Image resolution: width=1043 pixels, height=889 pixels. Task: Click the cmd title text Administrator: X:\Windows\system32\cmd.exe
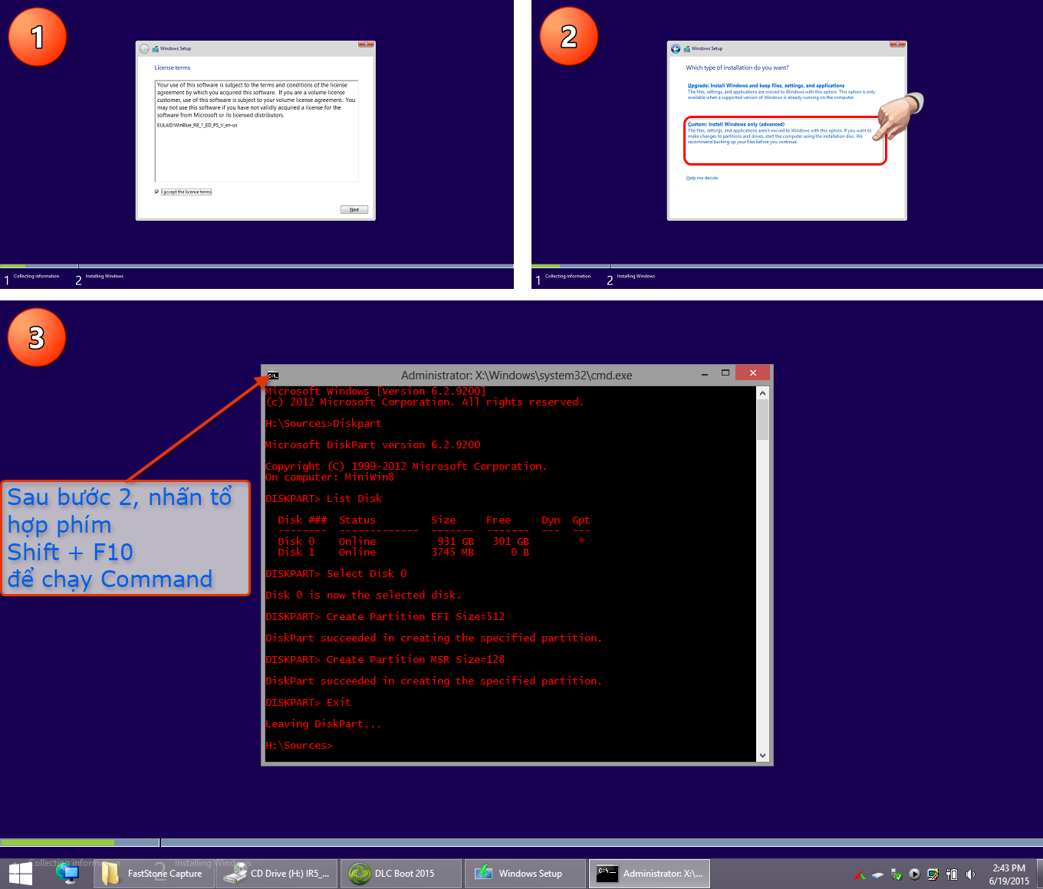517,376
